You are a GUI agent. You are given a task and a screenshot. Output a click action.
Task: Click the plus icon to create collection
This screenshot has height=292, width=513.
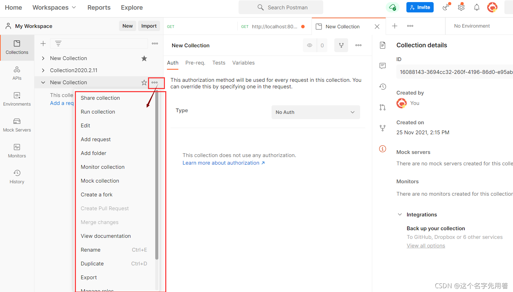(43, 43)
